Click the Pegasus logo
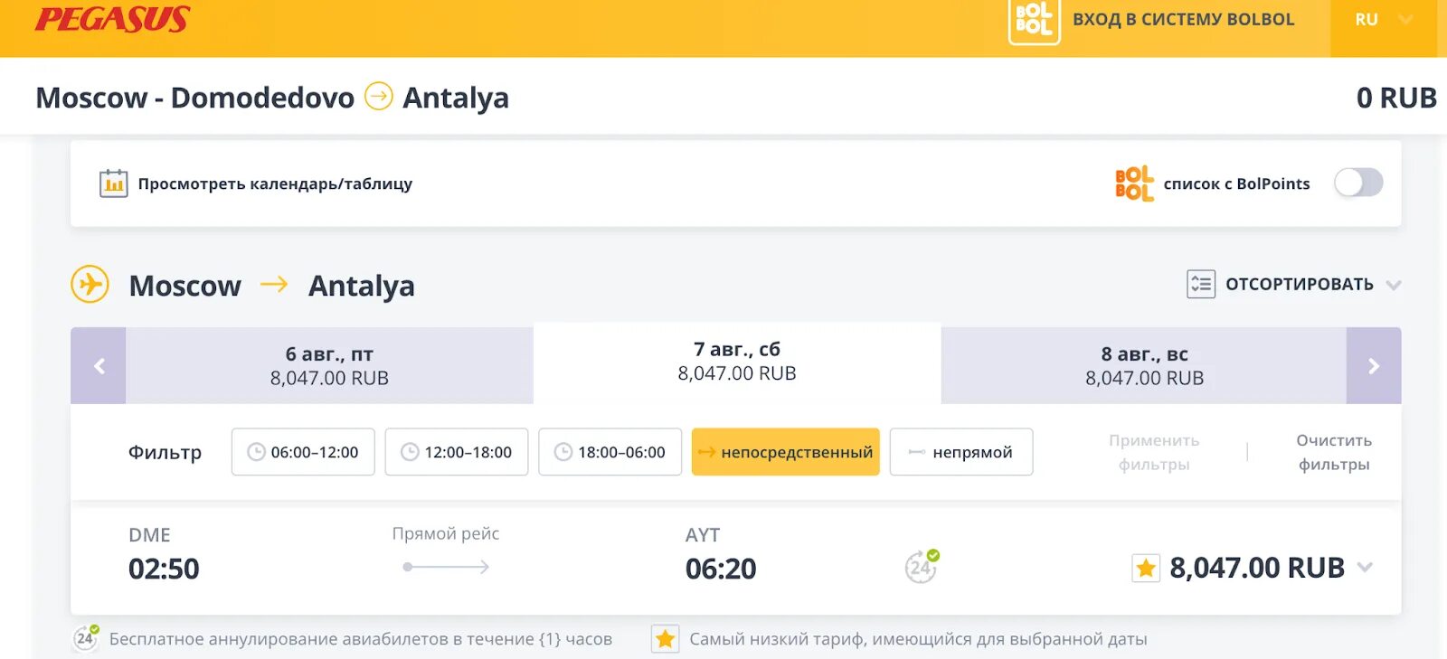 point(112,19)
